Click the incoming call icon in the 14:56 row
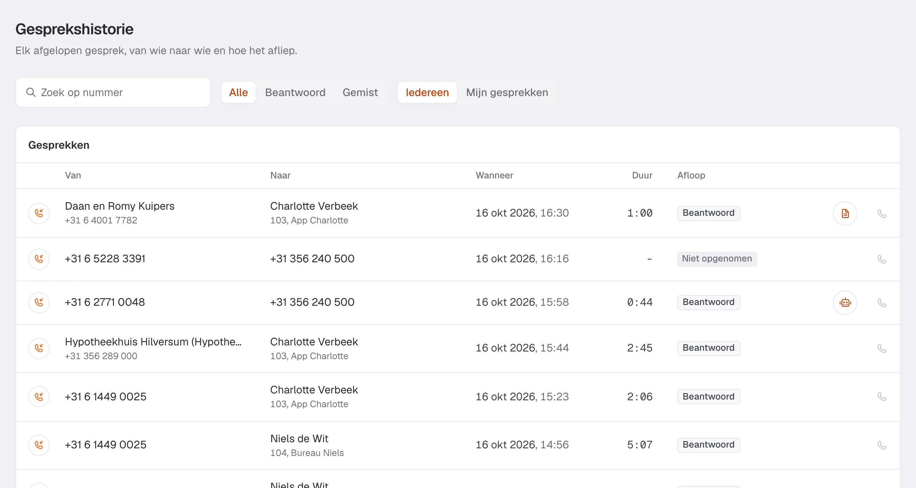Screen dimensions: 916x488 click(39, 445)
